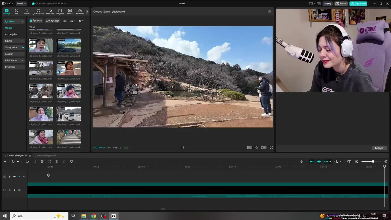Screen dimensions: 391x220
Task: Lock the lower timeline track
Action: pyautogui.click(x=9, y=190)
